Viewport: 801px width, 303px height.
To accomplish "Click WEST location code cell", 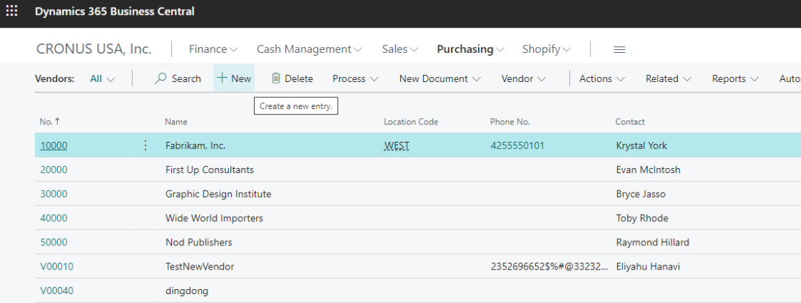I will (397, 146).
